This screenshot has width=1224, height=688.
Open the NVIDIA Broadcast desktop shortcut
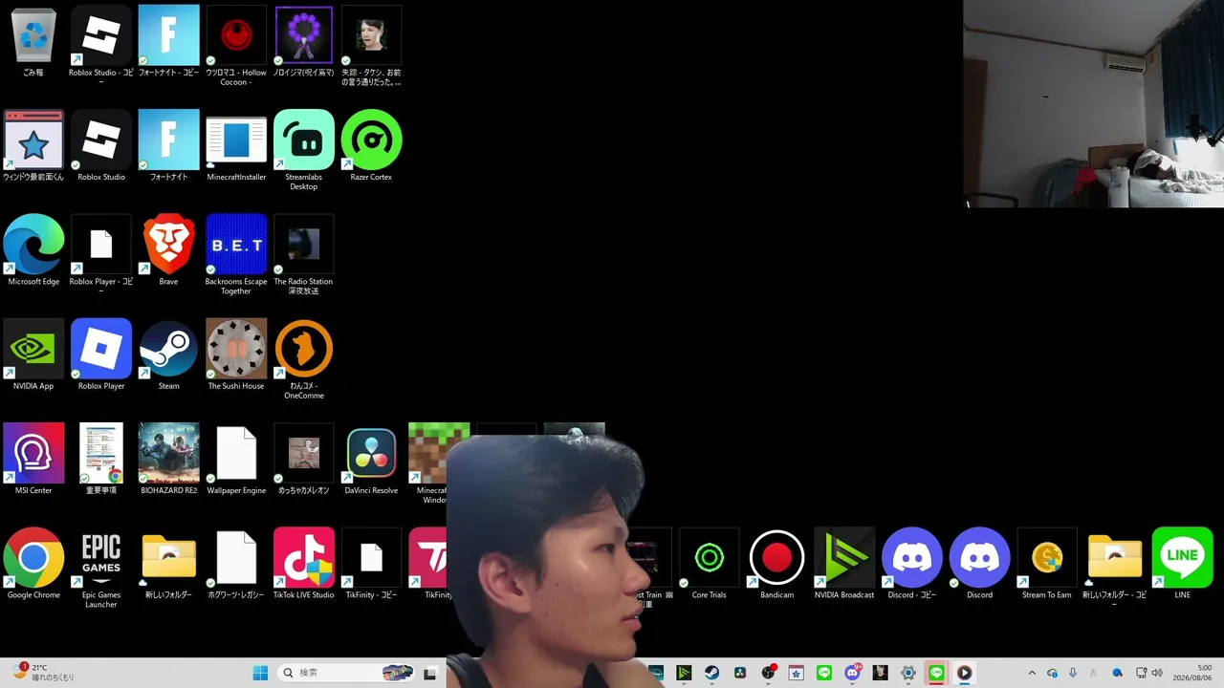[844, 563]
